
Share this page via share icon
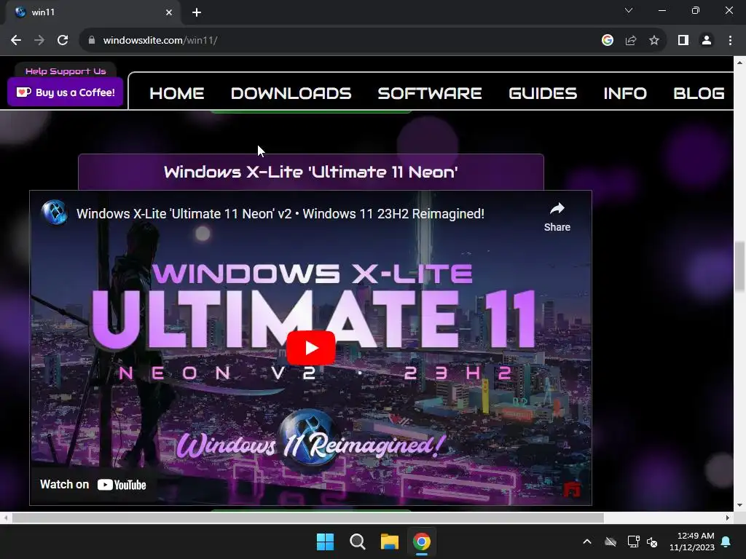click(x=631, y=41)
